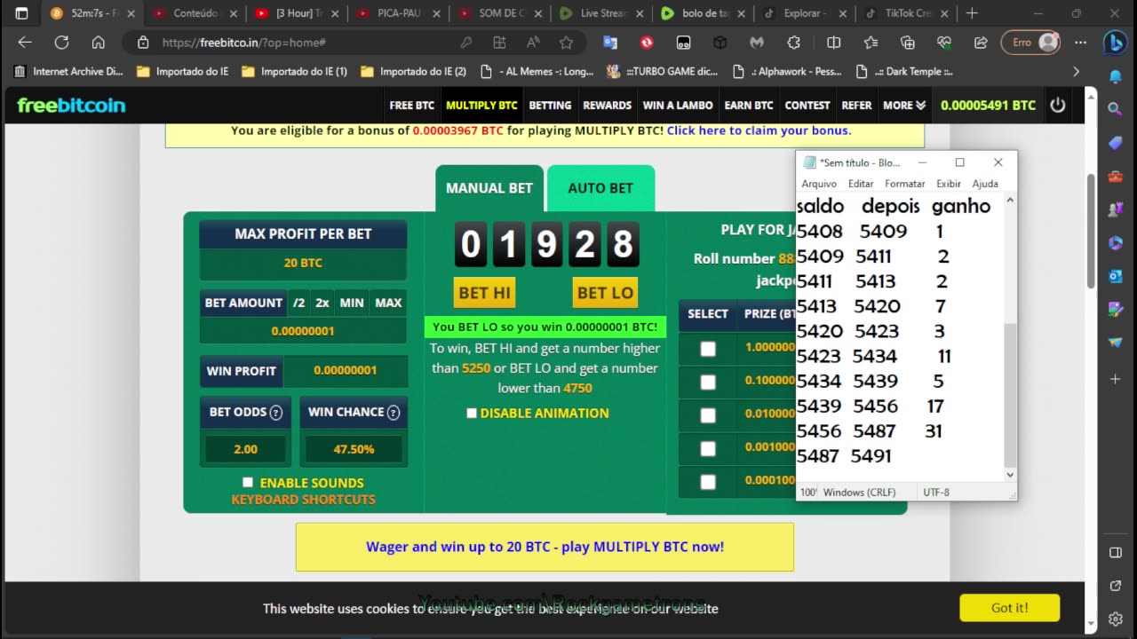Open sidebar games chess icon
The width and height of the screenshot is (1137, 639).
pos(1116,209)
